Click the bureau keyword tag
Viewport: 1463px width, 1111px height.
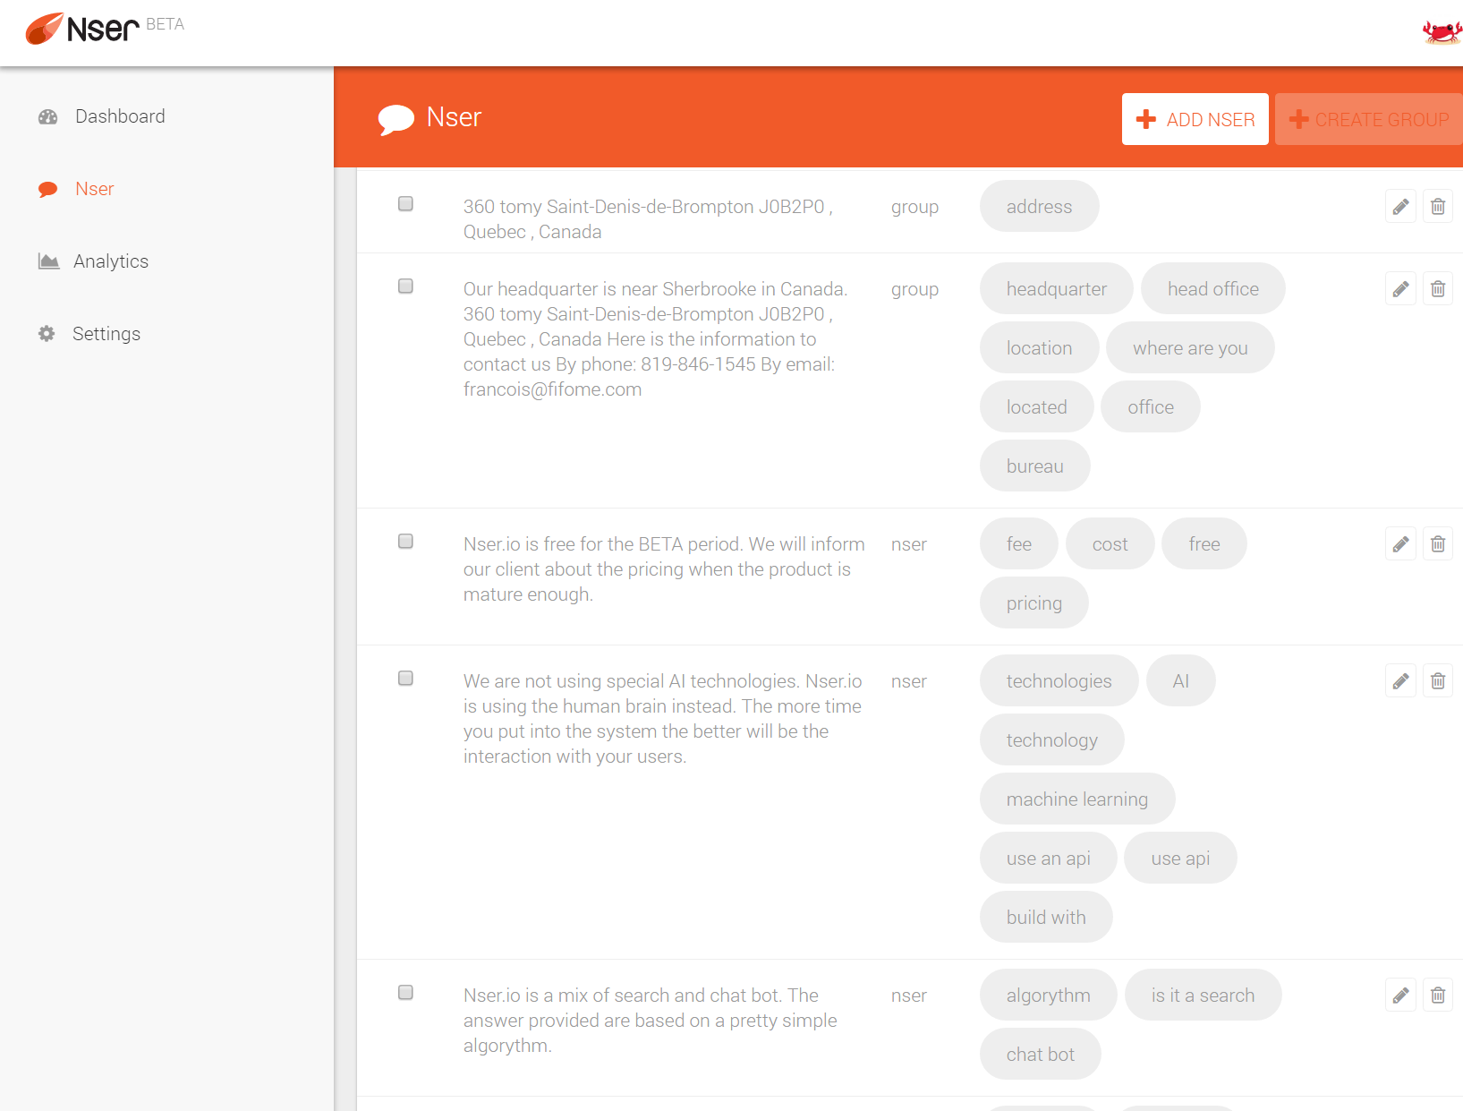1034,466
